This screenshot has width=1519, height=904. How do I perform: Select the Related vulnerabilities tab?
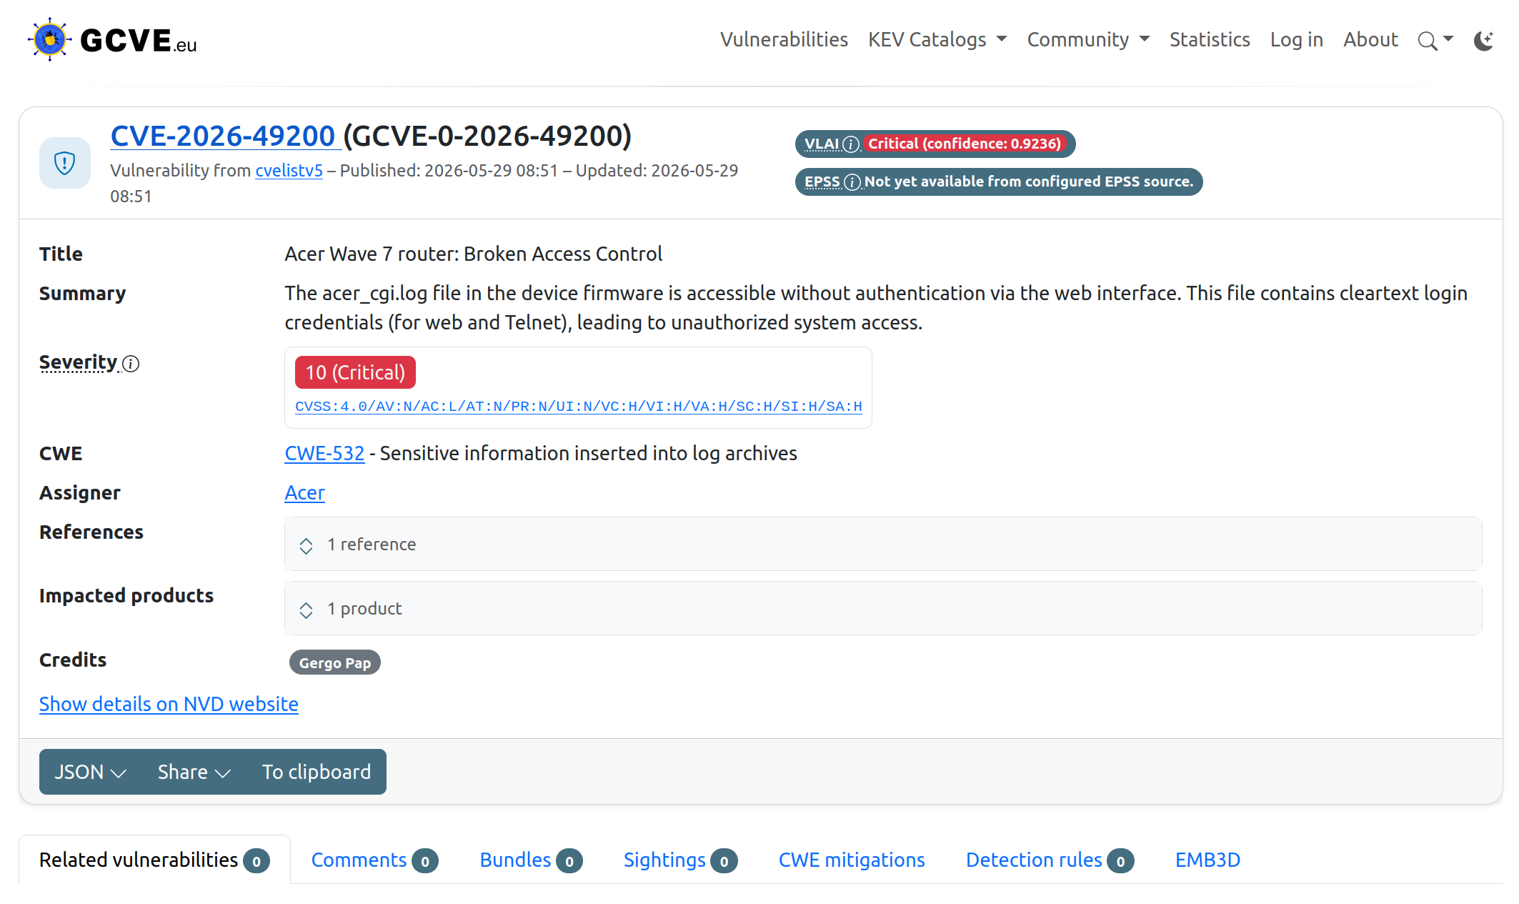154,860
